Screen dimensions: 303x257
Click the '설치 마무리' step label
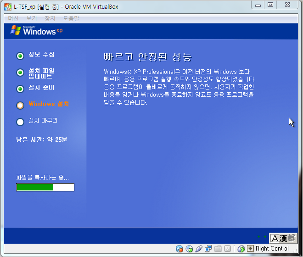tap(43, 121)
